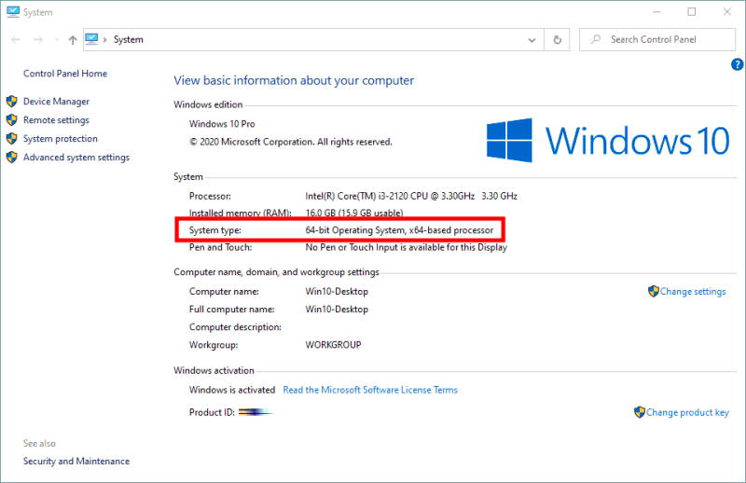Click the computer icon in address bar
Image resolution: width=746 pixels, height=483 pixels.
click(x=91, y=39)
